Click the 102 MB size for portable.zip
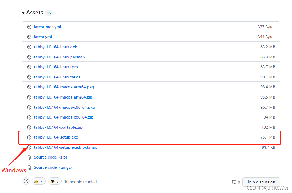This screenshot has height=193, width=292. tap(268, 127)
